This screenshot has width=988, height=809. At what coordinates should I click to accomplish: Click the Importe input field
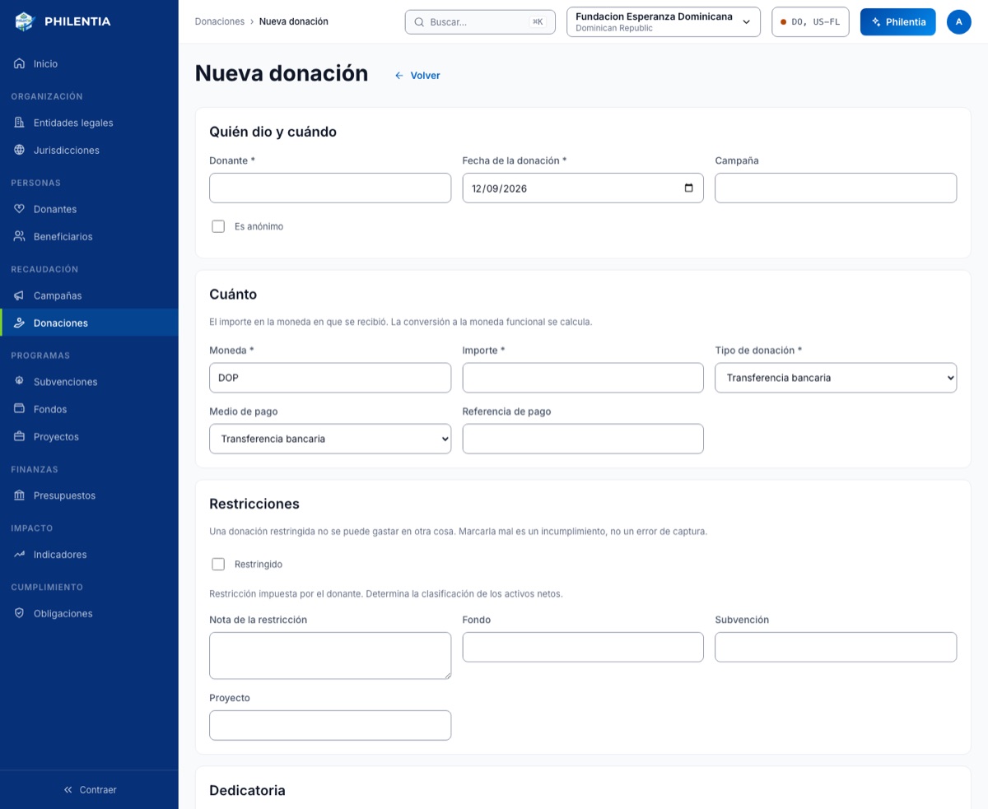point(583,378)
